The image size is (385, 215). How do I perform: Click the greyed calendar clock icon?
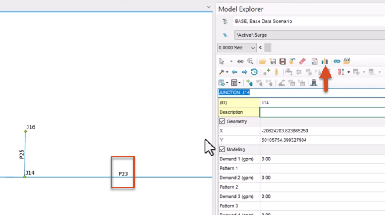click(x=356, y=72)
